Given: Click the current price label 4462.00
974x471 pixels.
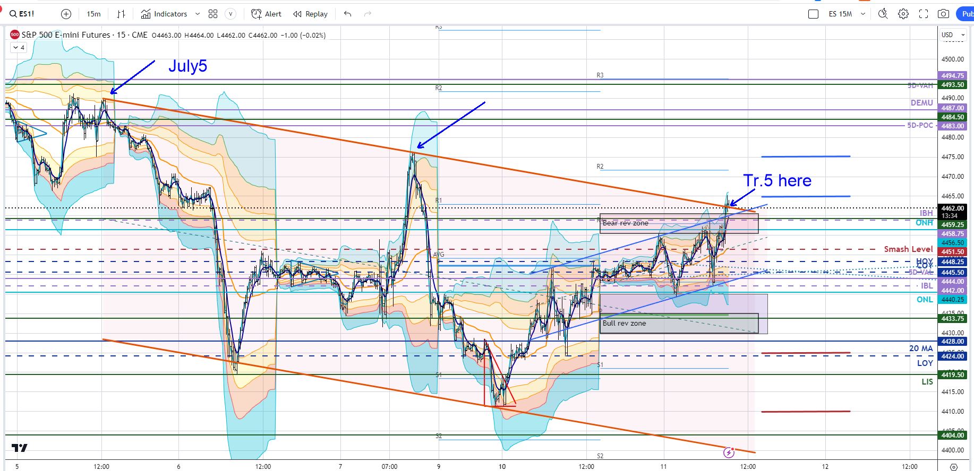Looking at the screenshot, I should (953, 208).
